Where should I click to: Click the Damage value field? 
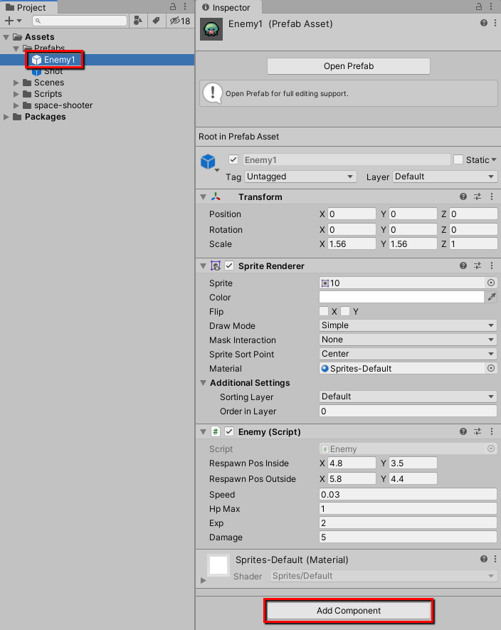(408, 537)
